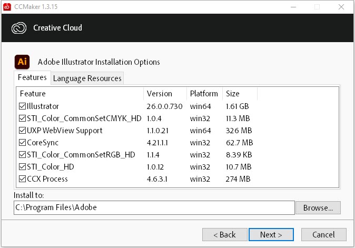Proceed with the Next button
Screen dimensions: 355x248
(271, 235)
